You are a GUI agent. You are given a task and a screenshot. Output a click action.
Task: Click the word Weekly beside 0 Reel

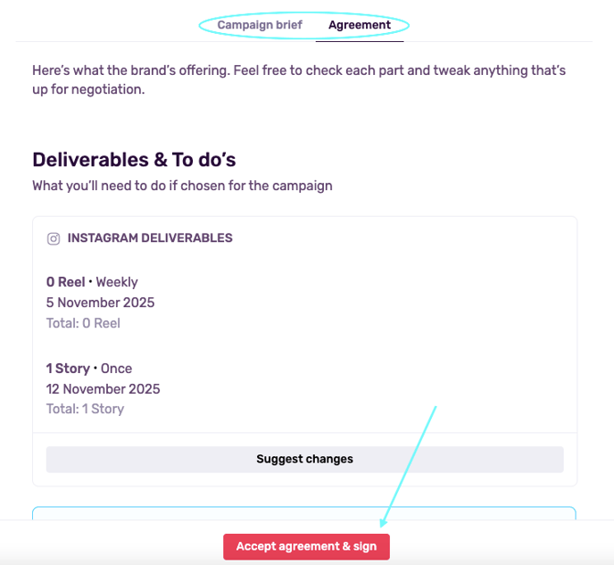[x=117, y=282]
